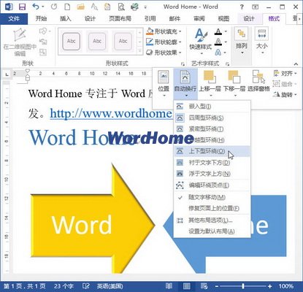The height and width of the screenshot is (292, 303).
Task: Switch to the 审阅 tab
Action: (x=199, y=18)
